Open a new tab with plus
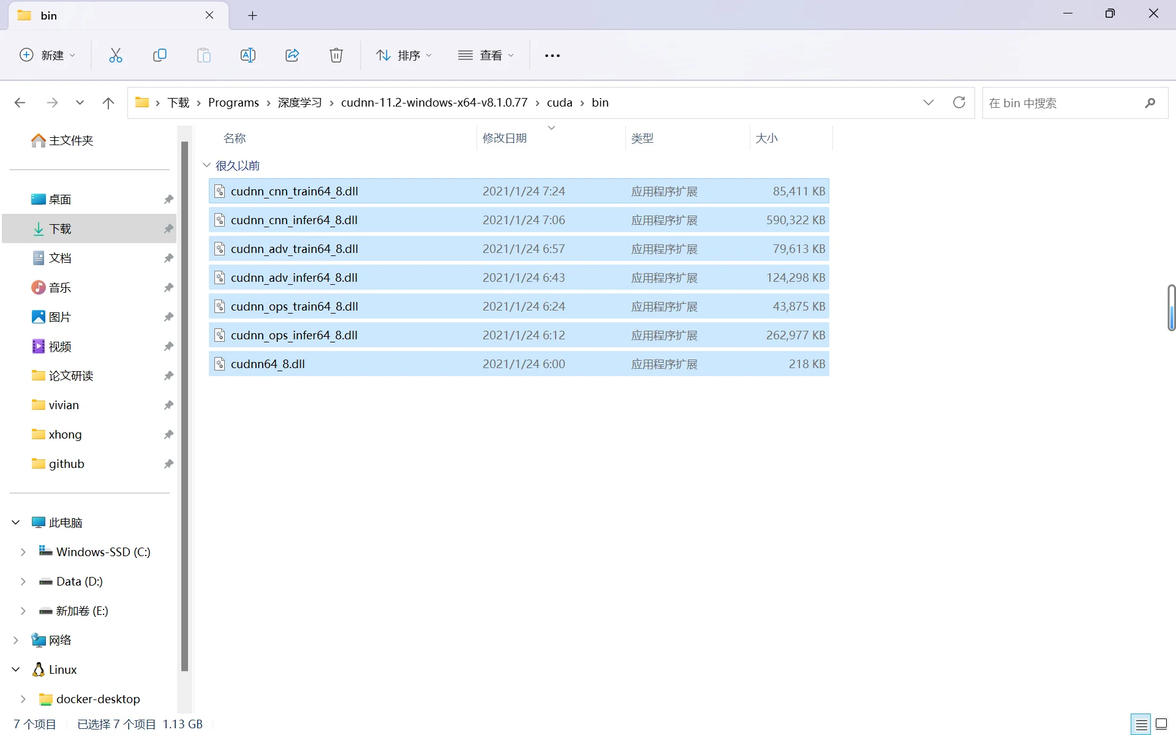The width and height of the screenshot is (1176, 735). point(252,15)
